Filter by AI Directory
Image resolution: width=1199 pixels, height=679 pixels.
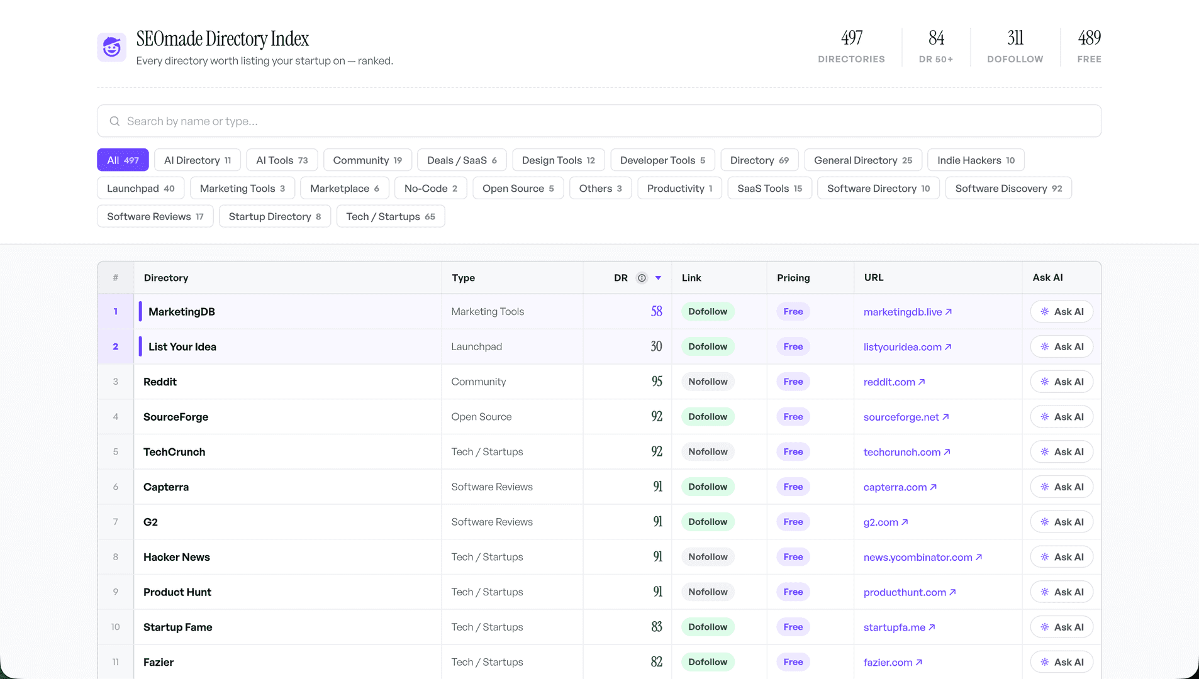coord(198,160)
